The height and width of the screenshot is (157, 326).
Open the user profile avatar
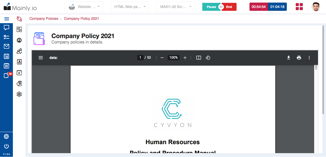tap(316, 7)
